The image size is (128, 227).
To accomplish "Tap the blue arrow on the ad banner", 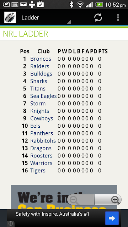I will [x=112, y=218].
